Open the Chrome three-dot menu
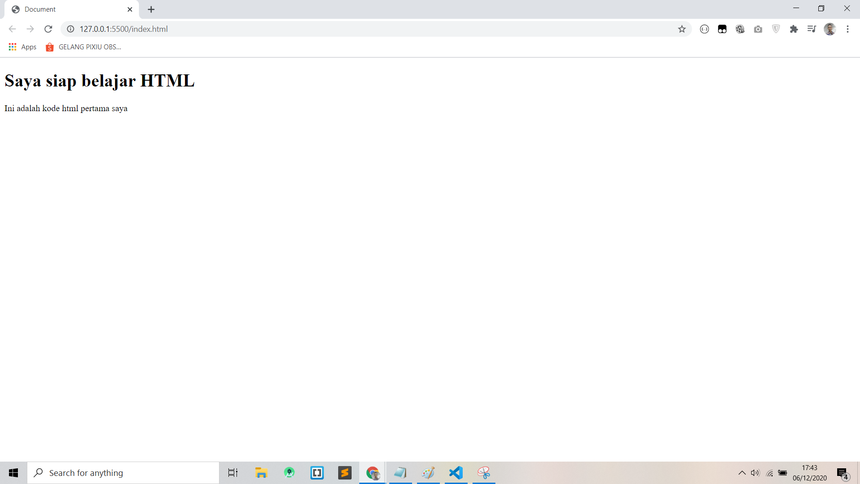The width and height of the screenshot is (860, 484). click(847, 29)
